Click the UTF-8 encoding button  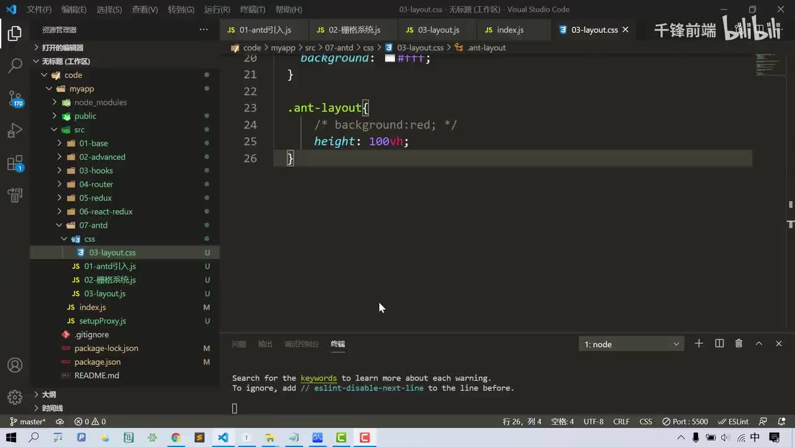(x=593, y=422)
